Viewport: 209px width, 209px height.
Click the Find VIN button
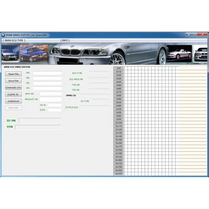pos(13,108)
